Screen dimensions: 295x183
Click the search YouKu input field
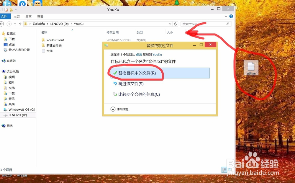203,24
